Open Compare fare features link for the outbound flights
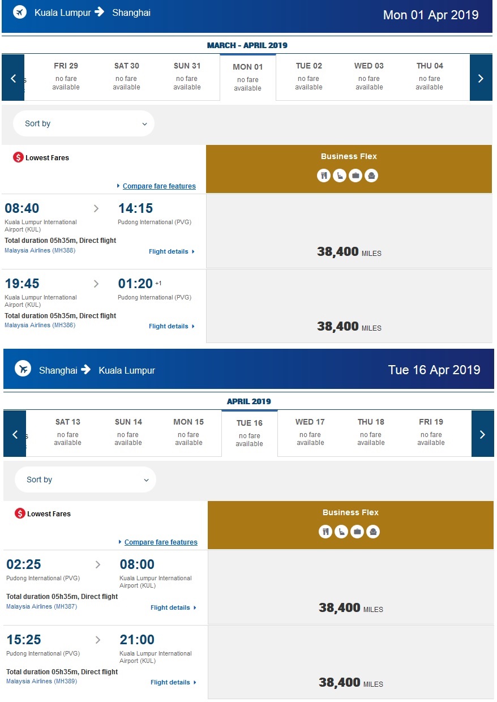The image size is (497, 702). [159, 186]
